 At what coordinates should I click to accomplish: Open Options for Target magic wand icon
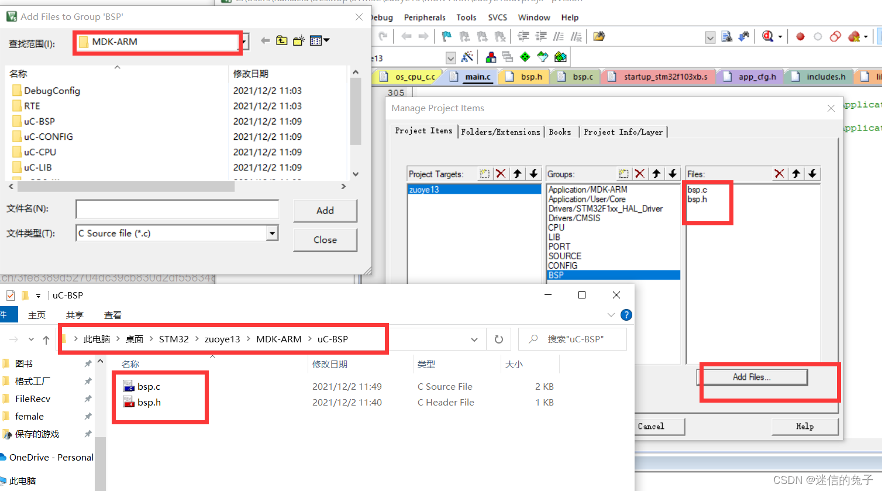(x=467, y=57)
